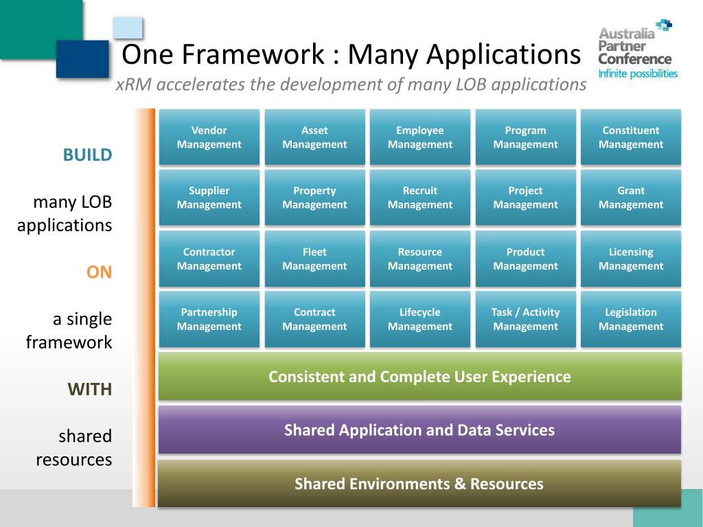Click the Lifecycle Management tile
The width and height of the screenshot is (703, 527).
(x=420, y=319)
